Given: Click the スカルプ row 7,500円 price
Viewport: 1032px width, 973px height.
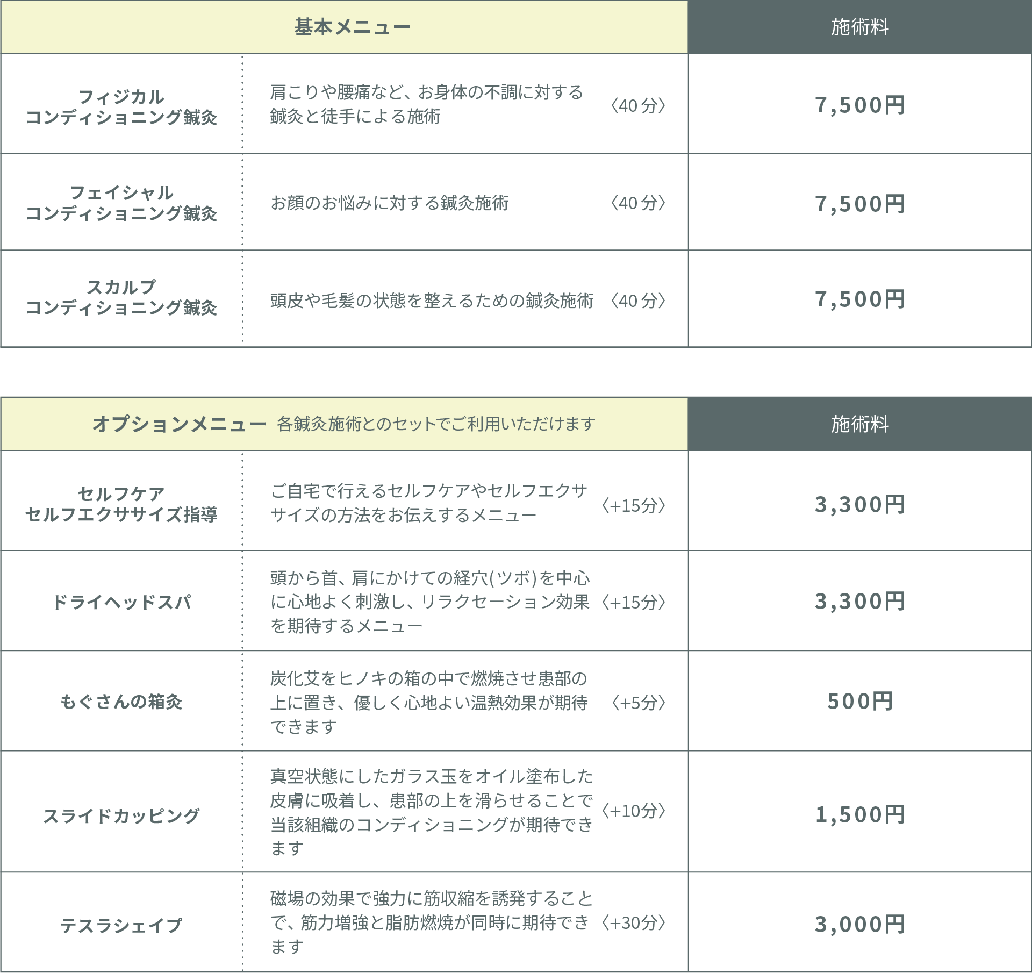Looking at the screenshot, I should coord(859,299).
